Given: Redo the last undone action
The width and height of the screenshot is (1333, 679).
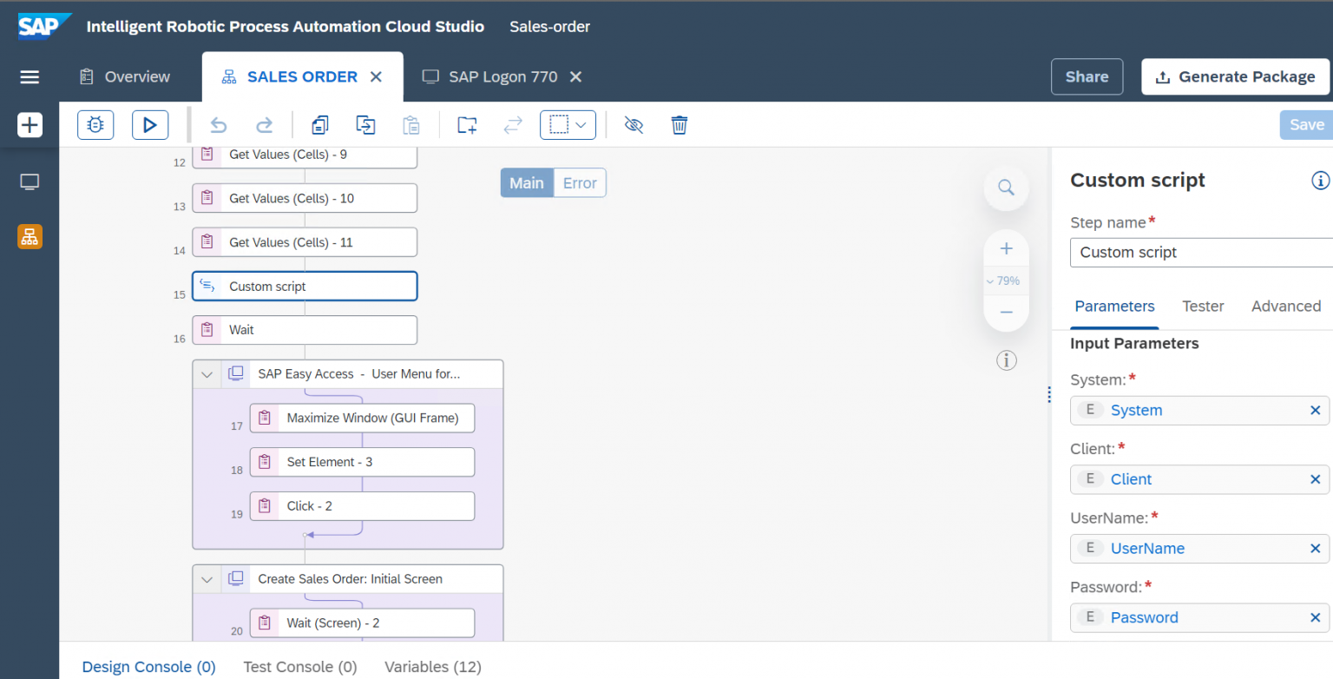Looking at the screenshot, I should click(264, 124).
